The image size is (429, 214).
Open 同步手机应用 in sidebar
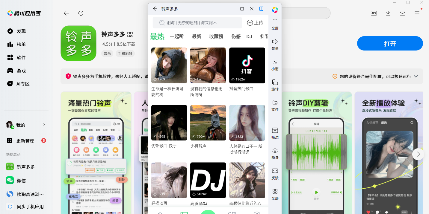point(26,207)
